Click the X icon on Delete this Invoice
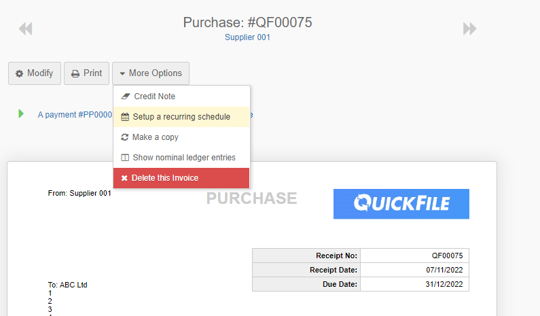Image resolution: width=540 pixels, height=316 pixels. (124, 178)
